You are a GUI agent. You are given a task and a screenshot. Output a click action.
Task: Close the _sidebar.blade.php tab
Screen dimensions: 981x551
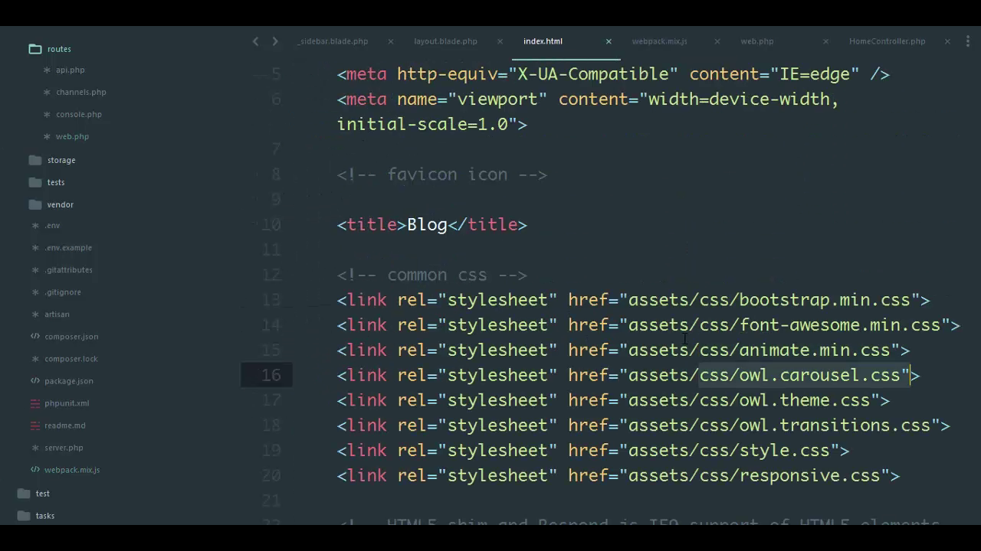coord(391,41)
